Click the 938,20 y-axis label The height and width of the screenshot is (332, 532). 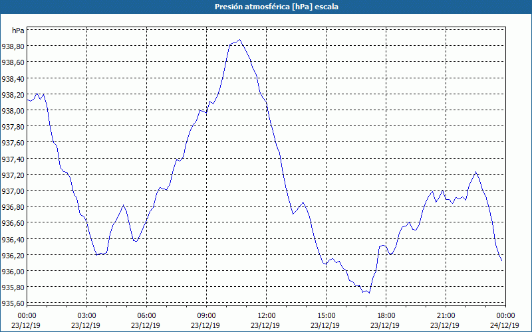13,95
